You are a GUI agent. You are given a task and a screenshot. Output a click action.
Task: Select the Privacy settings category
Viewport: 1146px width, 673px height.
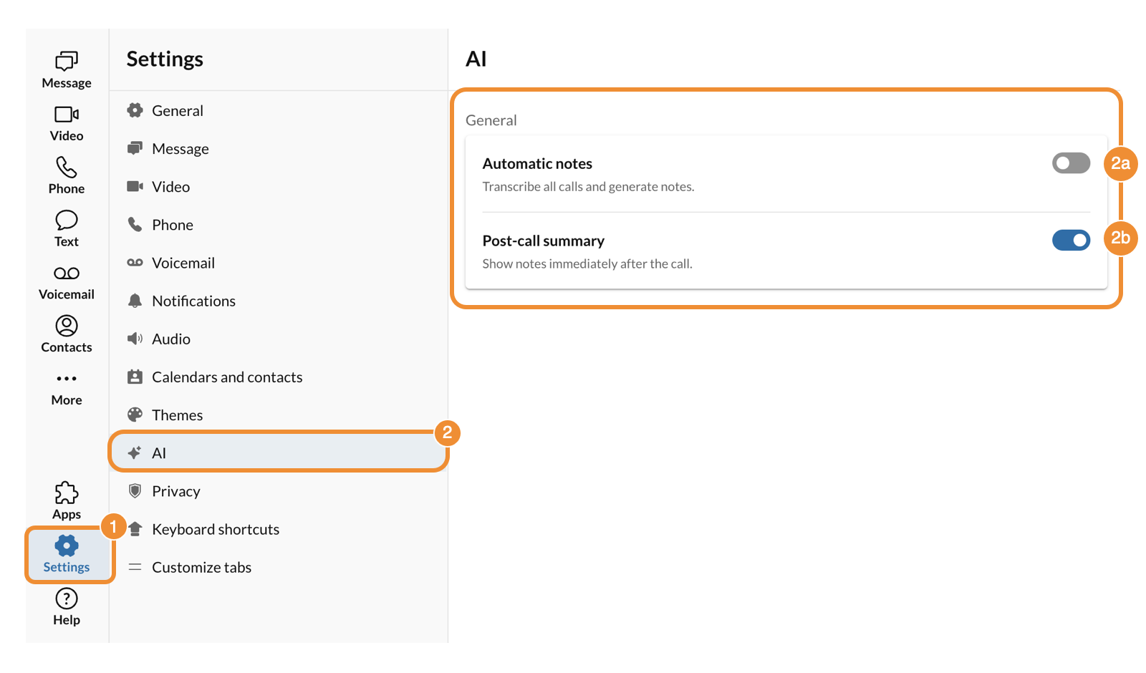coord(175,491)
